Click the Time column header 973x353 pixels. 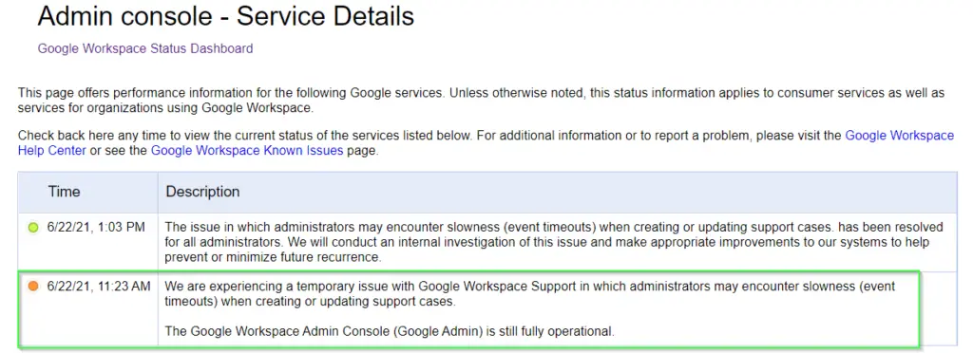click(64, 192)
